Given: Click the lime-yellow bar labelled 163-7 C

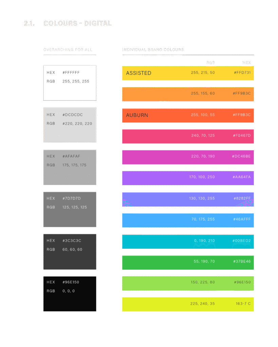Looking at the screenshot, I should (188, 304).
